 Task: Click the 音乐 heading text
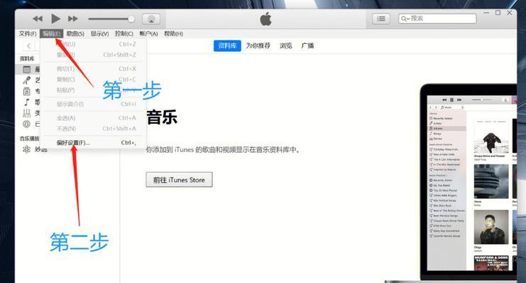click(x=162, y=117)
